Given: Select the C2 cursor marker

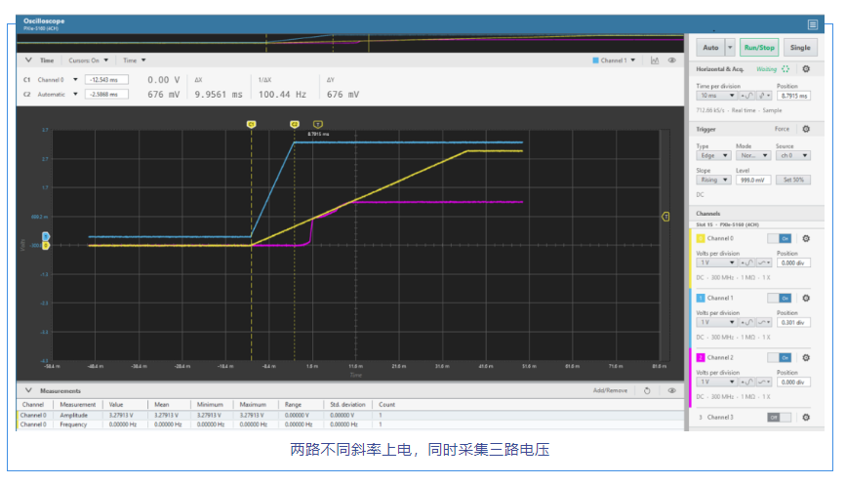Looking at the screenshot, I should [x=294, y=124].
